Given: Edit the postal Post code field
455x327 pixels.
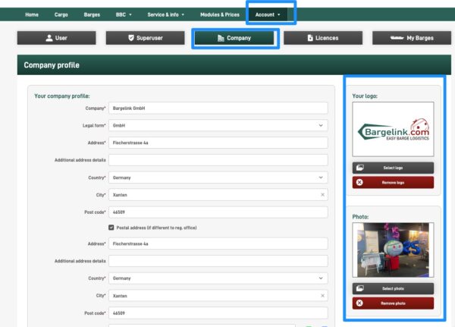Looking at the screenshot, I should 218,313.
